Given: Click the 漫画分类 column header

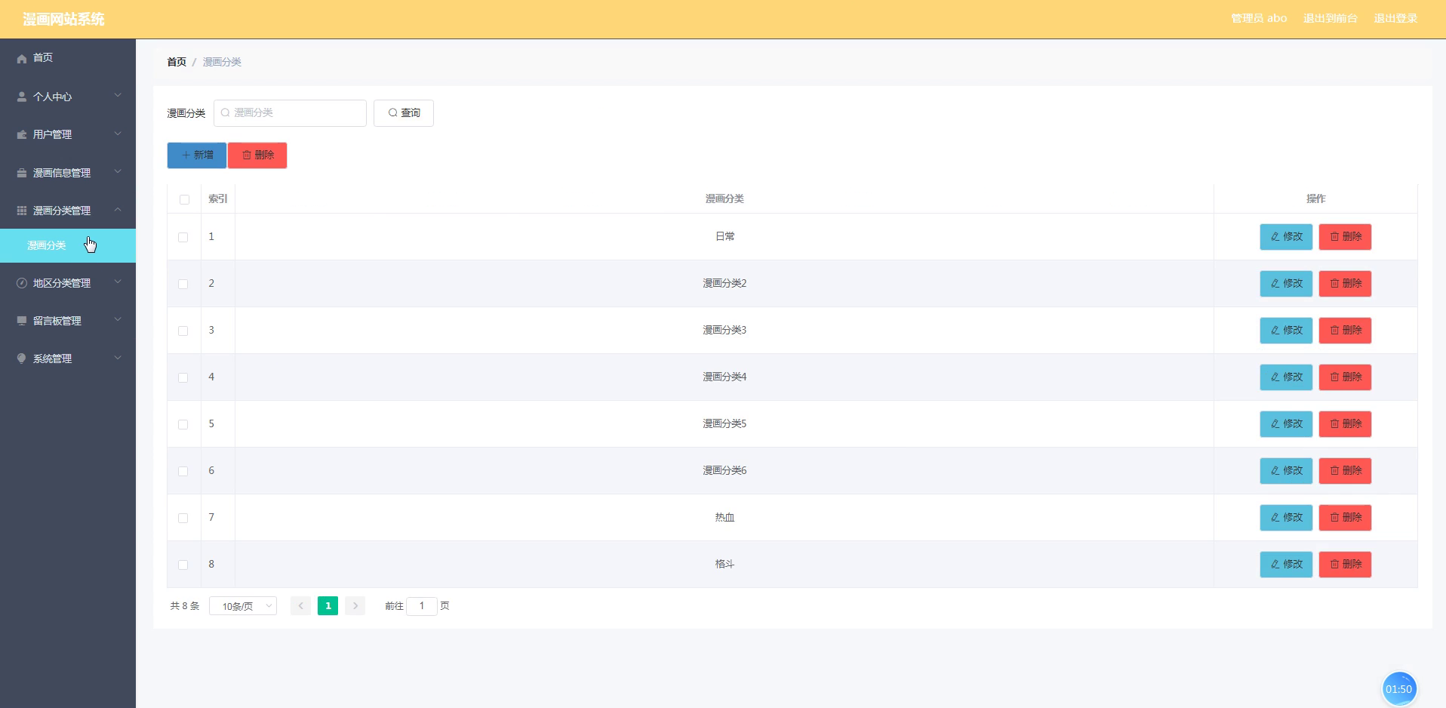Looking at the screenshot, I should pos(725,199).
